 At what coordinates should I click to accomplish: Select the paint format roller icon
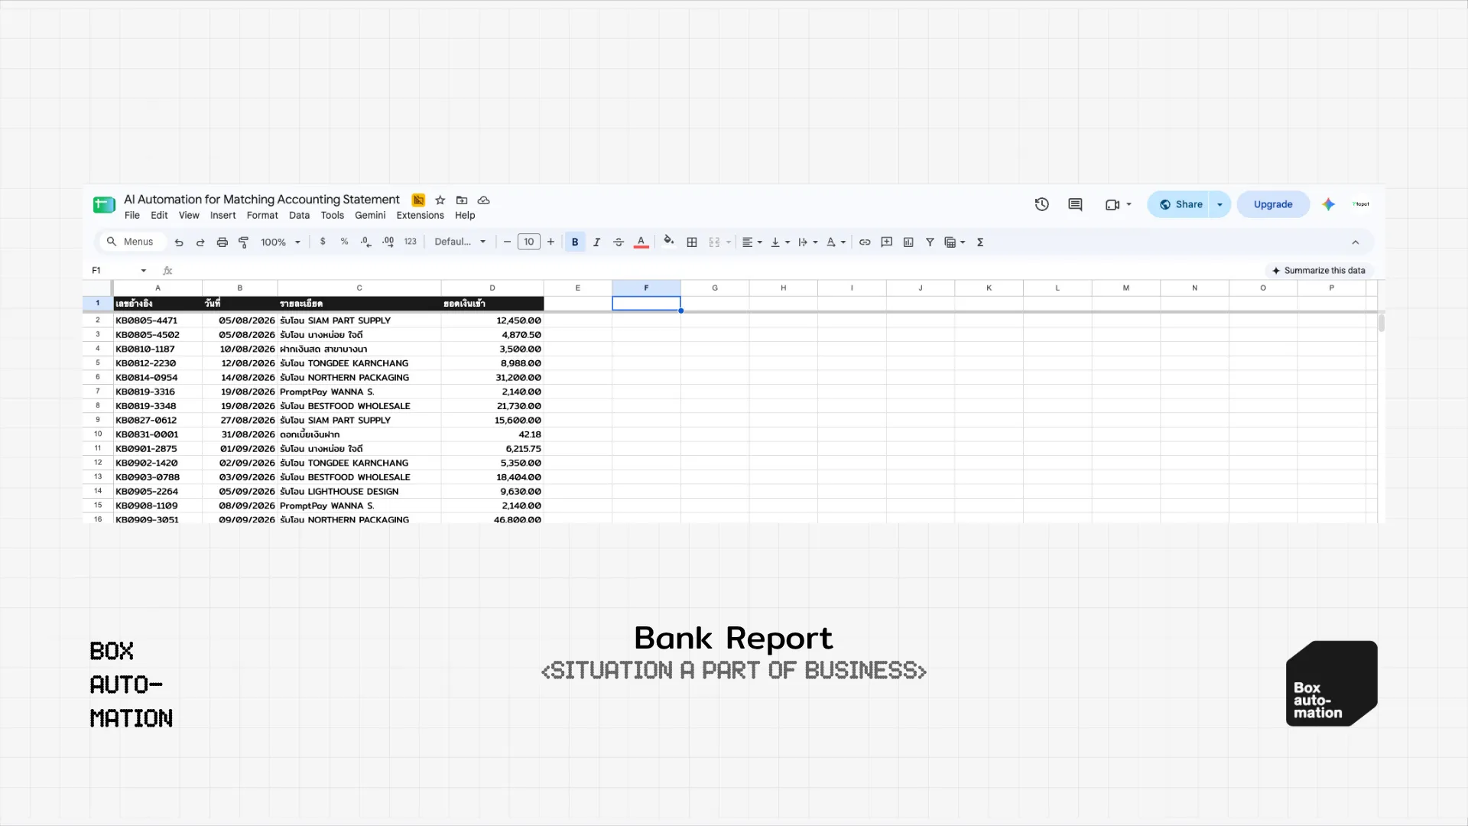[x=244, y=242]
